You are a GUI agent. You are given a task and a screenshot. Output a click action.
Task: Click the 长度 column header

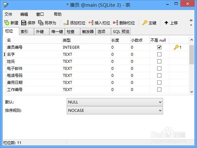click(x=120, y=40)
